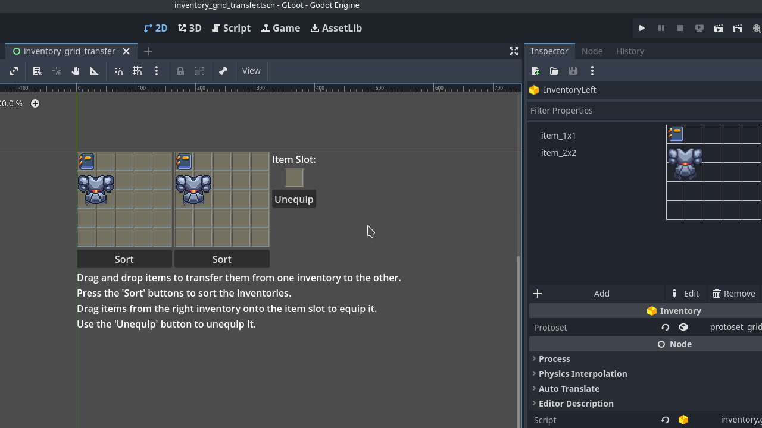This screenshot has height=428, width=762.
Task: Toggle distraction-free mode
Action: click(x=513, y=51)
